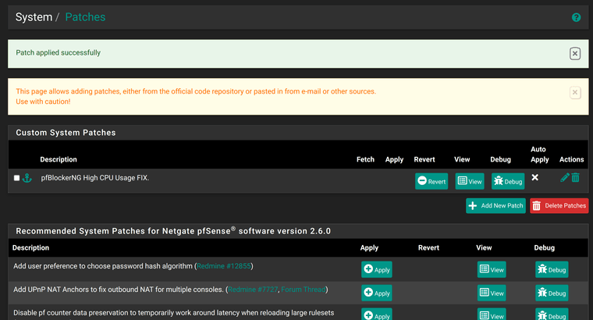Delete pfBlockerNG patch using trash icon

click(x=575, y=177)
